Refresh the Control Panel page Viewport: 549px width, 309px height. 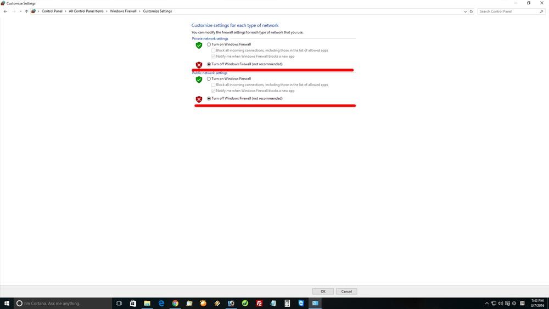click(471, 12)
